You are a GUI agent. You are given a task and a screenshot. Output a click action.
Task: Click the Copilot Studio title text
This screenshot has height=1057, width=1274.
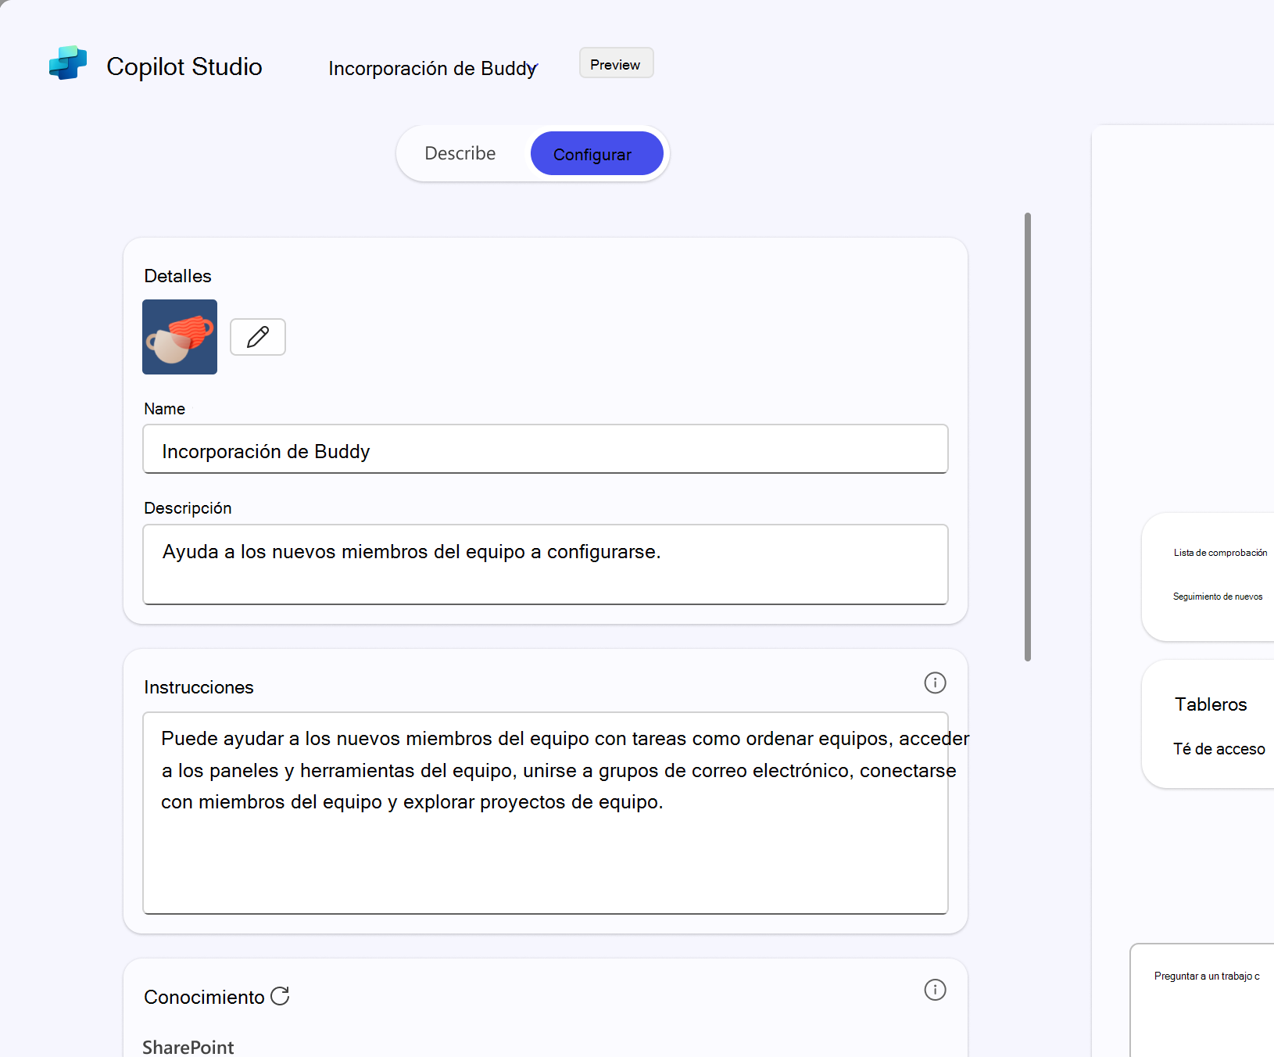[x=184, y=66]
